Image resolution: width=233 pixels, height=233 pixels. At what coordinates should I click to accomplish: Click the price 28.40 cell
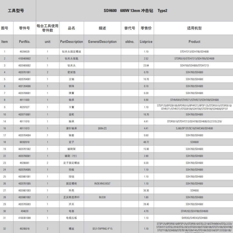(x=146, y=204)
